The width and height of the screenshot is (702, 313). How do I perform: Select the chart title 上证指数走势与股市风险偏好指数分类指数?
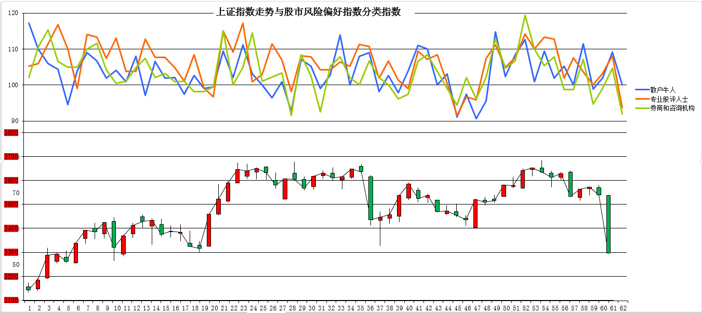tap(309, 12)
